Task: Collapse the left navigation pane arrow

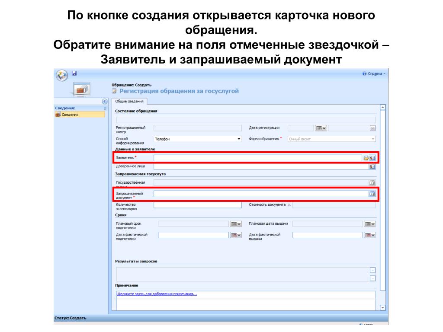Action: [x=105, y=101]
